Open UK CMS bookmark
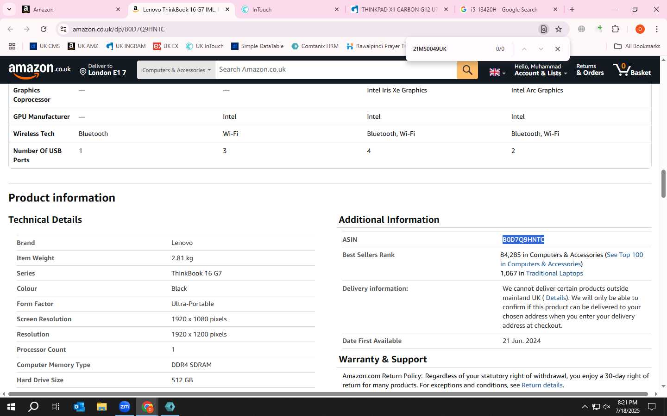The height and width of the screenshot is (416, 667). (45, 46)
